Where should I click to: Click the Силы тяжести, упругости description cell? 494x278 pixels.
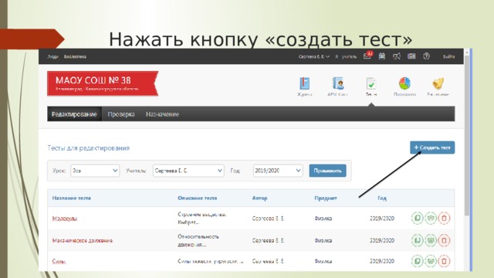point(211,261)
